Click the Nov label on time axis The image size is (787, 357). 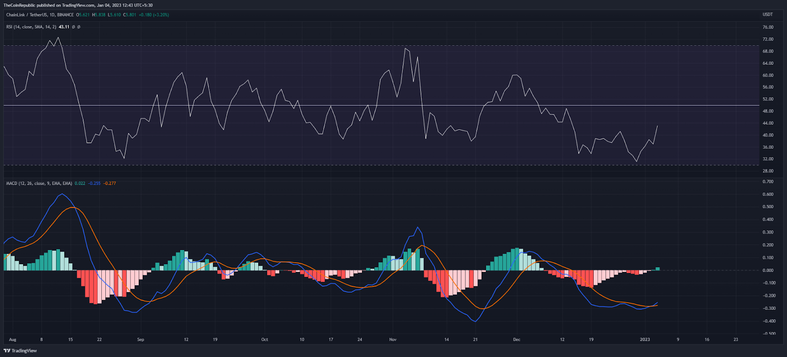(x=393, y=340)
